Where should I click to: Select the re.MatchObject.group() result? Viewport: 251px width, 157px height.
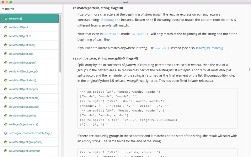(29, 72)
